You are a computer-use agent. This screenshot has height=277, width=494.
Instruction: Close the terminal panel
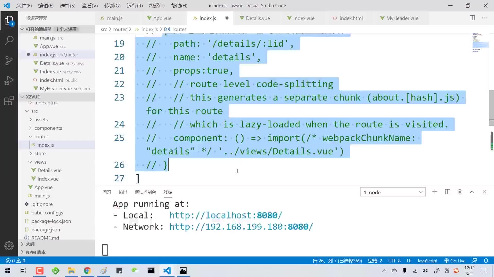(x=484, y=192)
